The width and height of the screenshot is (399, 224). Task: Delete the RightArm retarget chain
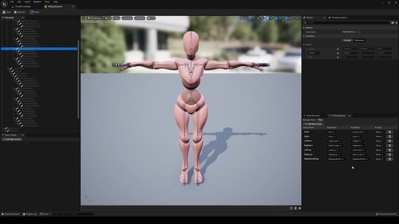click(x=390, y=146)
